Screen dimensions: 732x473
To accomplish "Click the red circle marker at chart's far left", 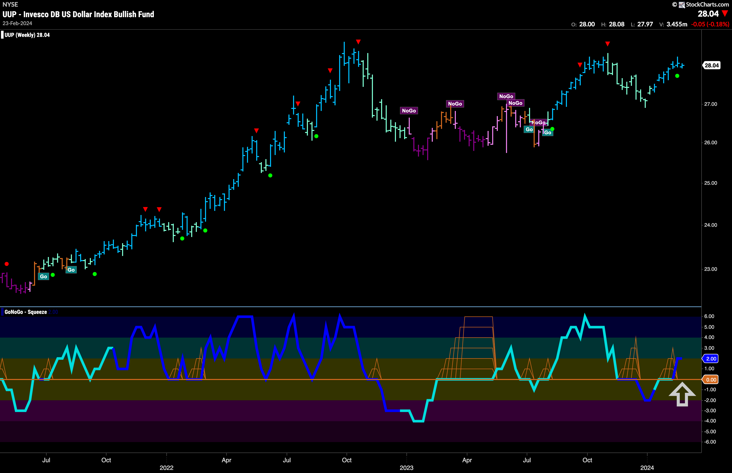I will (7, 264).
